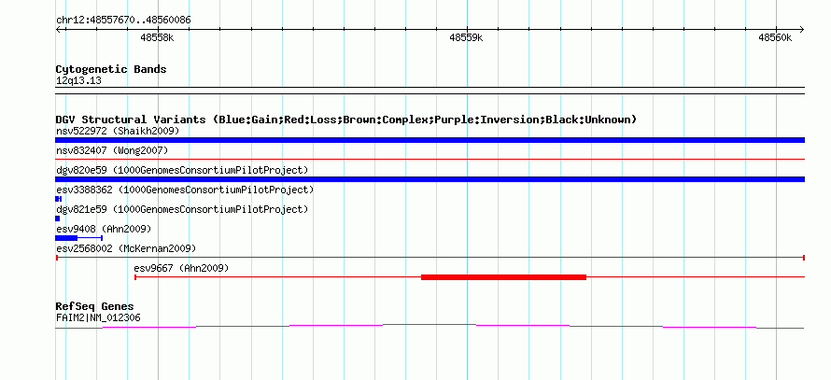Screen dimensions: 831x380
Task: Click the RefSeq Genes track title
Action: click(94, 307)
